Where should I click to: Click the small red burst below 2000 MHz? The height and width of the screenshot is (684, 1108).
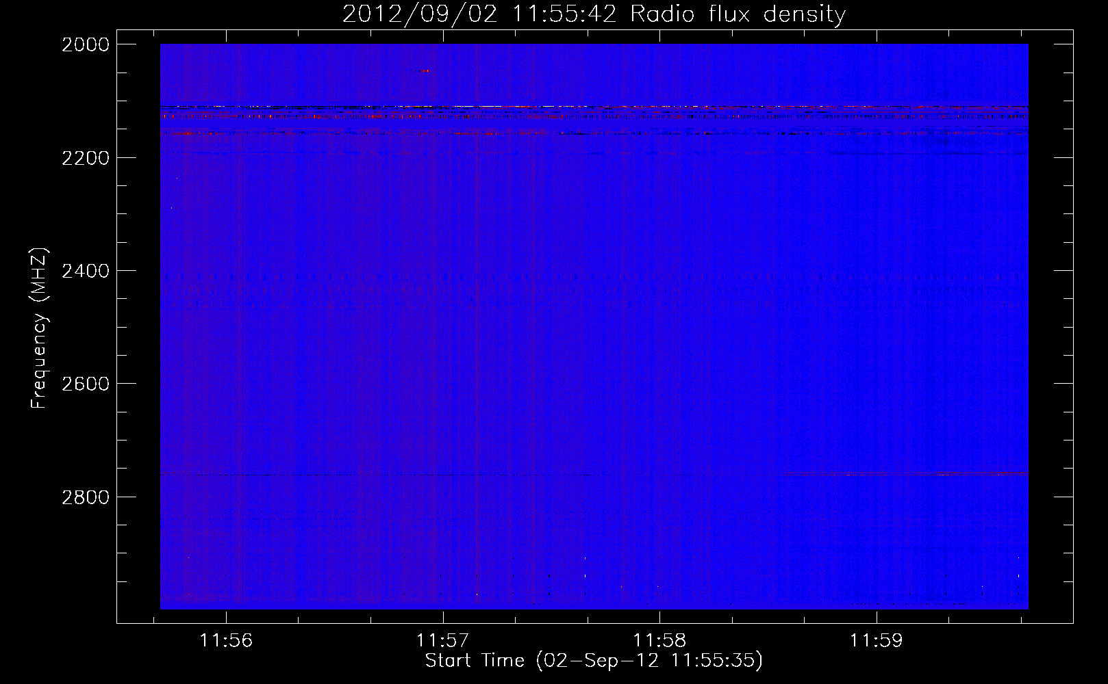point(423,70)
